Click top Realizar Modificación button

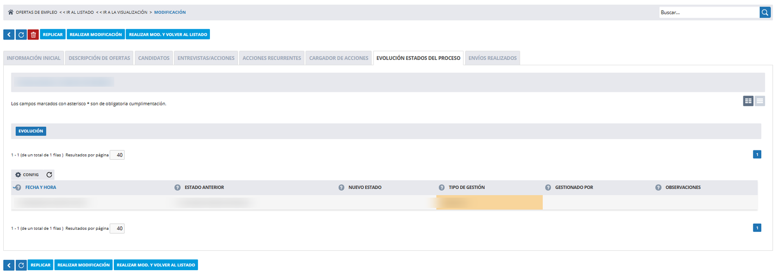coord(96,35)
